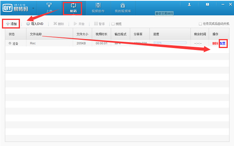This screenshot has height=146, width=234.
Task: Click the 开始 start button
Action: click(79, 24)
